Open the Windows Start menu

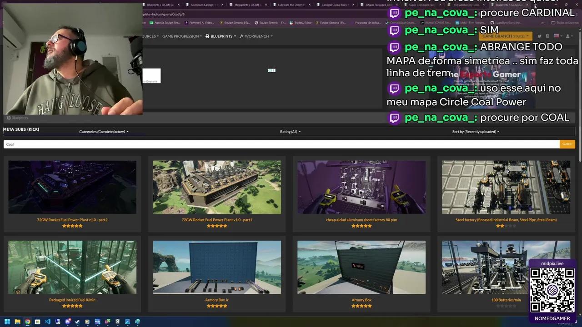pos(7,322)
